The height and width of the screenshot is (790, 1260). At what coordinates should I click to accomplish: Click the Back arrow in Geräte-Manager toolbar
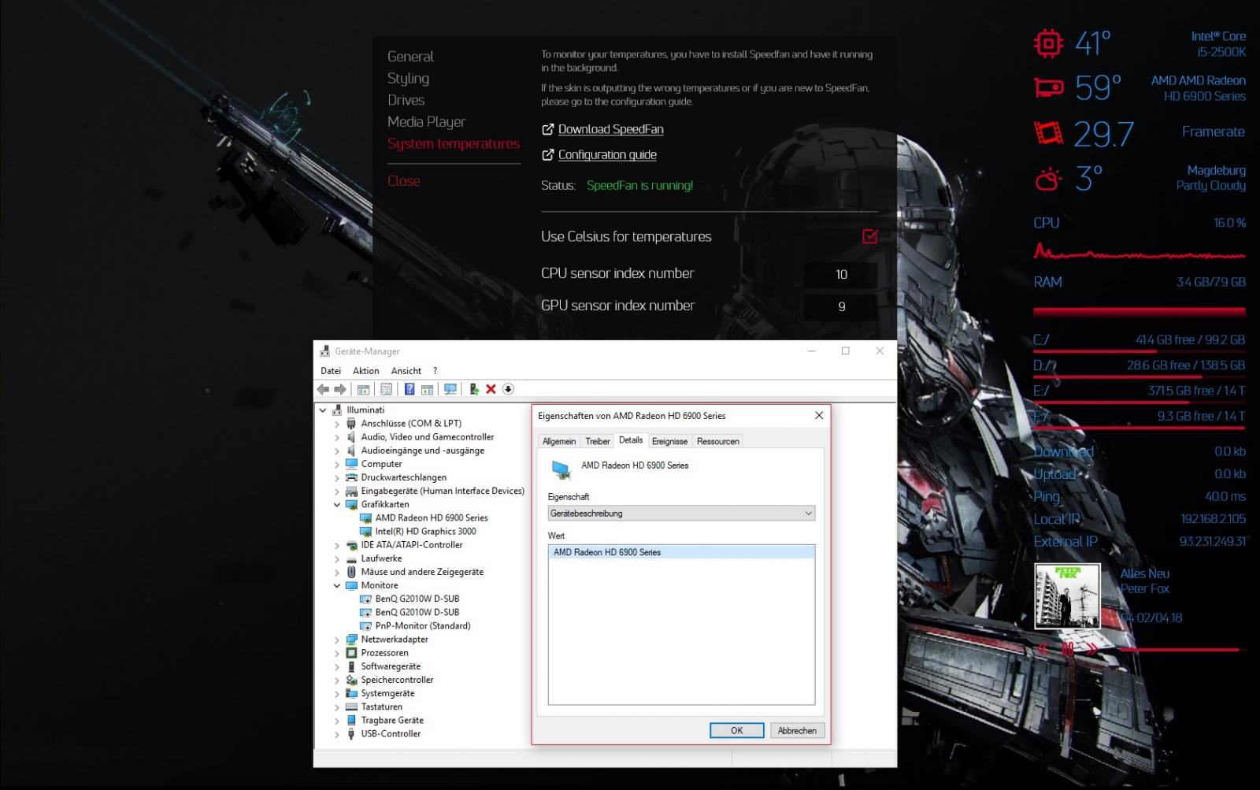point(323,389)
